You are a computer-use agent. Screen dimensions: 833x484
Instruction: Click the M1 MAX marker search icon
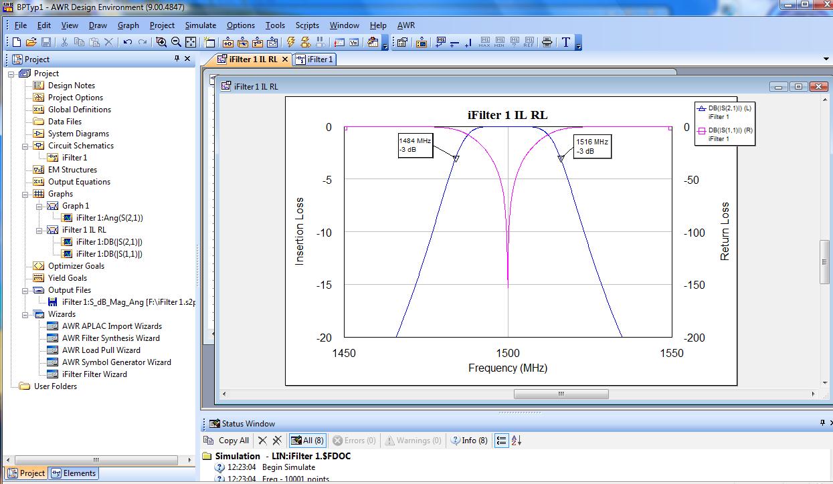(484, 42)
